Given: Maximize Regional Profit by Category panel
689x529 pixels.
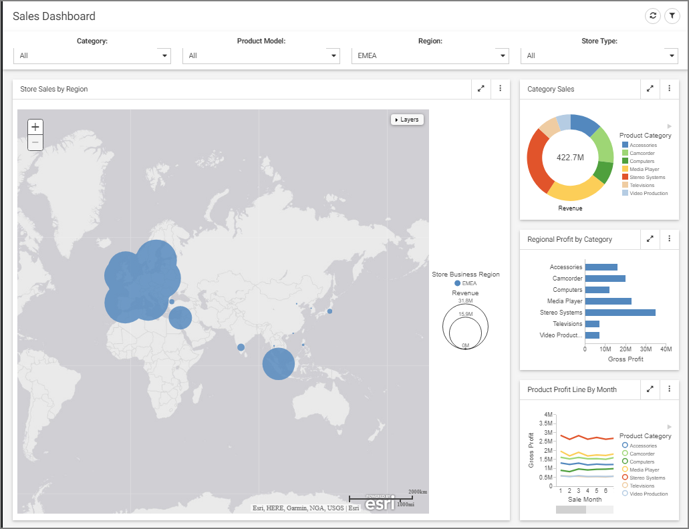Looking at the screenshot, I should pyautogui.click(x=650, y=239).
